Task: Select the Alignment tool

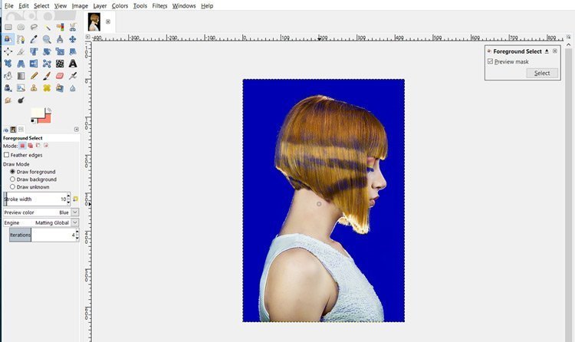Action: [x=8, y=51]
